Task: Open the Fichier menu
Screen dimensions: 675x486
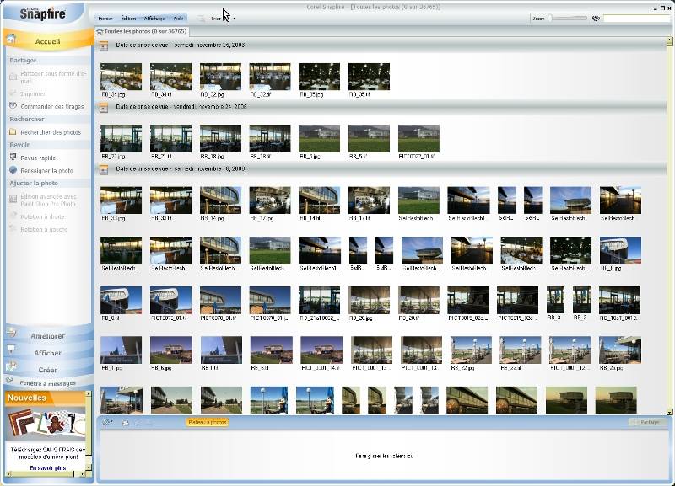Action: (x=105, y=18)
